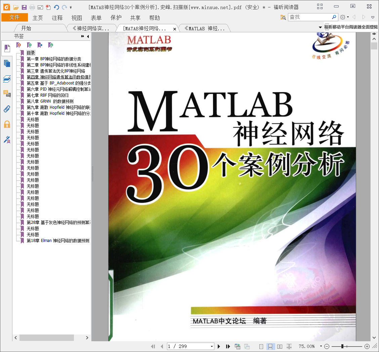
Task: Open the page number 1 / 299 dropdown
Action: 212,346
